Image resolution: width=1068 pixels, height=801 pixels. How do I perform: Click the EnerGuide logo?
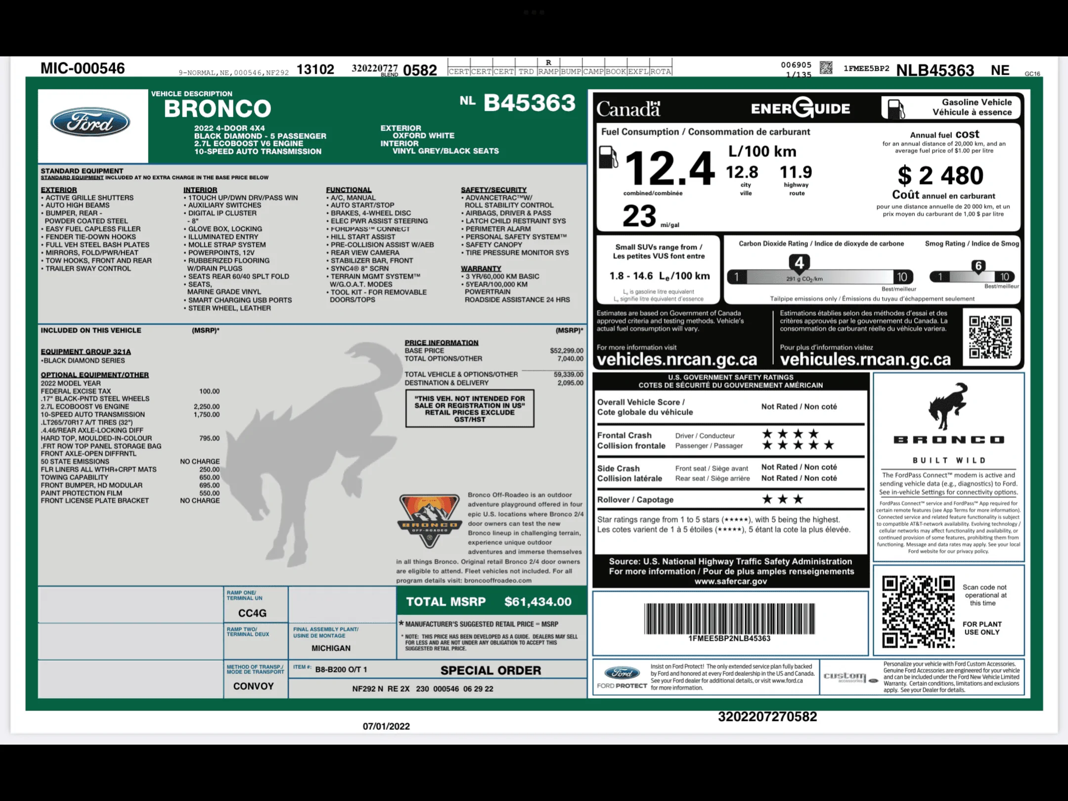pyautogui.click(x=801, y=108)
